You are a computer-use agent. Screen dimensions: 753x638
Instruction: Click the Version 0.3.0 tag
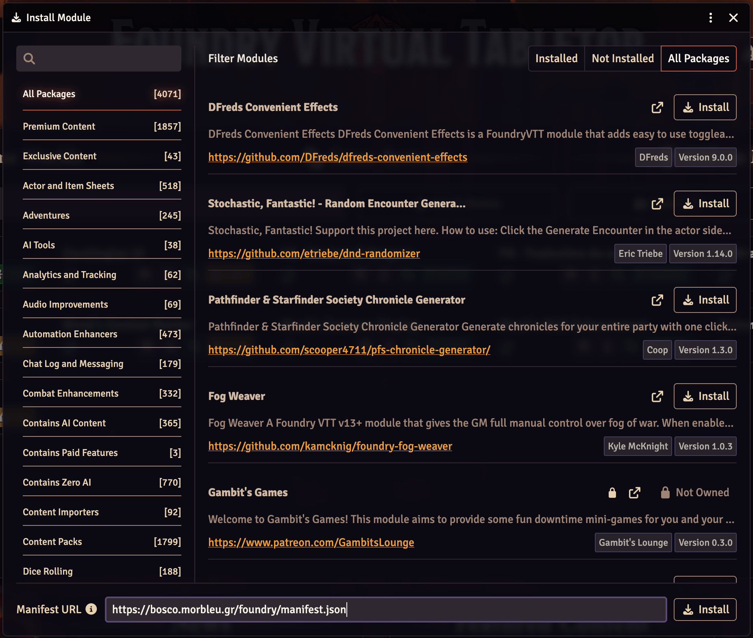coord(705,543)
